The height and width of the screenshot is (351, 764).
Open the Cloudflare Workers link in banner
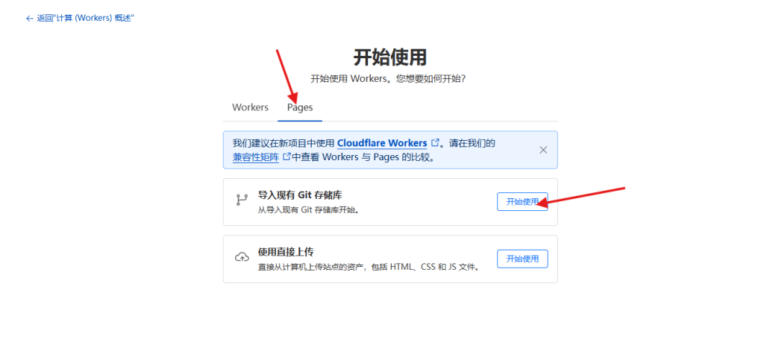coord(382,143)
